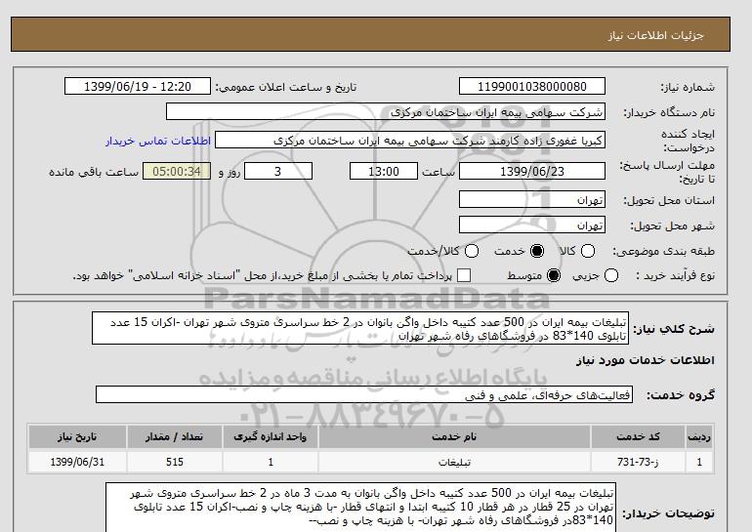This screenshot has width=752, height=532.
Task: Click the واحد اندازه گیری column header
Action: (270, 436)
